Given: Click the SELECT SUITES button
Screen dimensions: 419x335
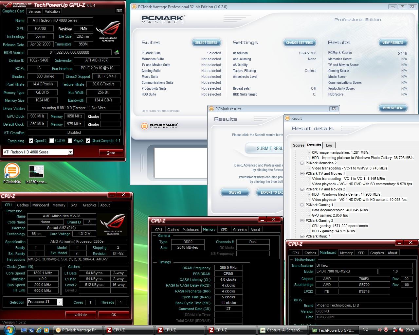Looking at the screenshot, I should point(206,43).
